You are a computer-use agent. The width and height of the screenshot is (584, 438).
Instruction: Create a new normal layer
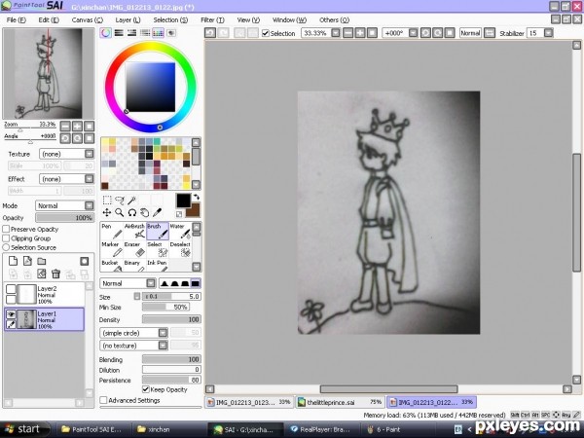point(13,261)
